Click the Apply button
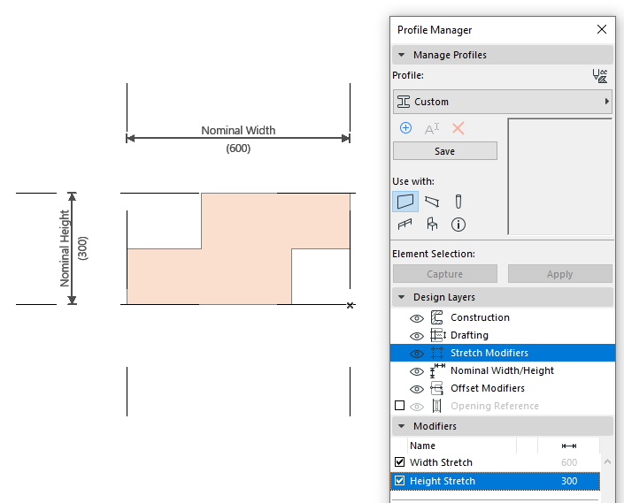Screen dimensions: 624x503 [560, 274]
